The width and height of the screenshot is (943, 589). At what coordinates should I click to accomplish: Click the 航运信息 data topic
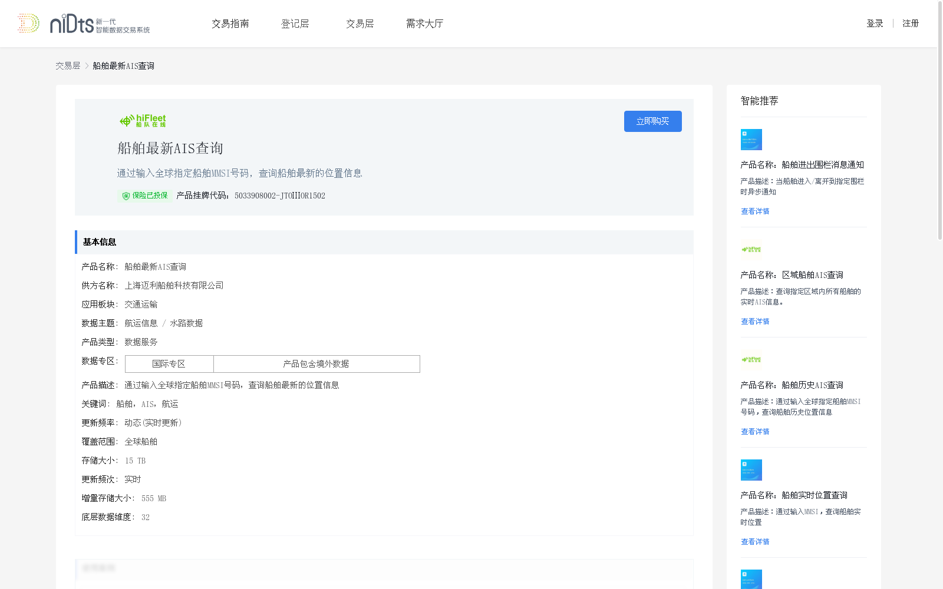pyautogui.click(x=141, y=323)
